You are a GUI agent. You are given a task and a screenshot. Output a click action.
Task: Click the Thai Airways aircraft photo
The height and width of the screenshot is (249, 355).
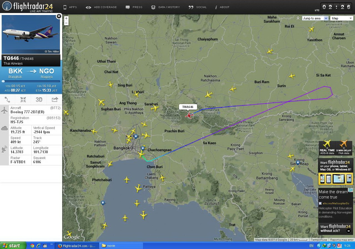click(31, 34)
